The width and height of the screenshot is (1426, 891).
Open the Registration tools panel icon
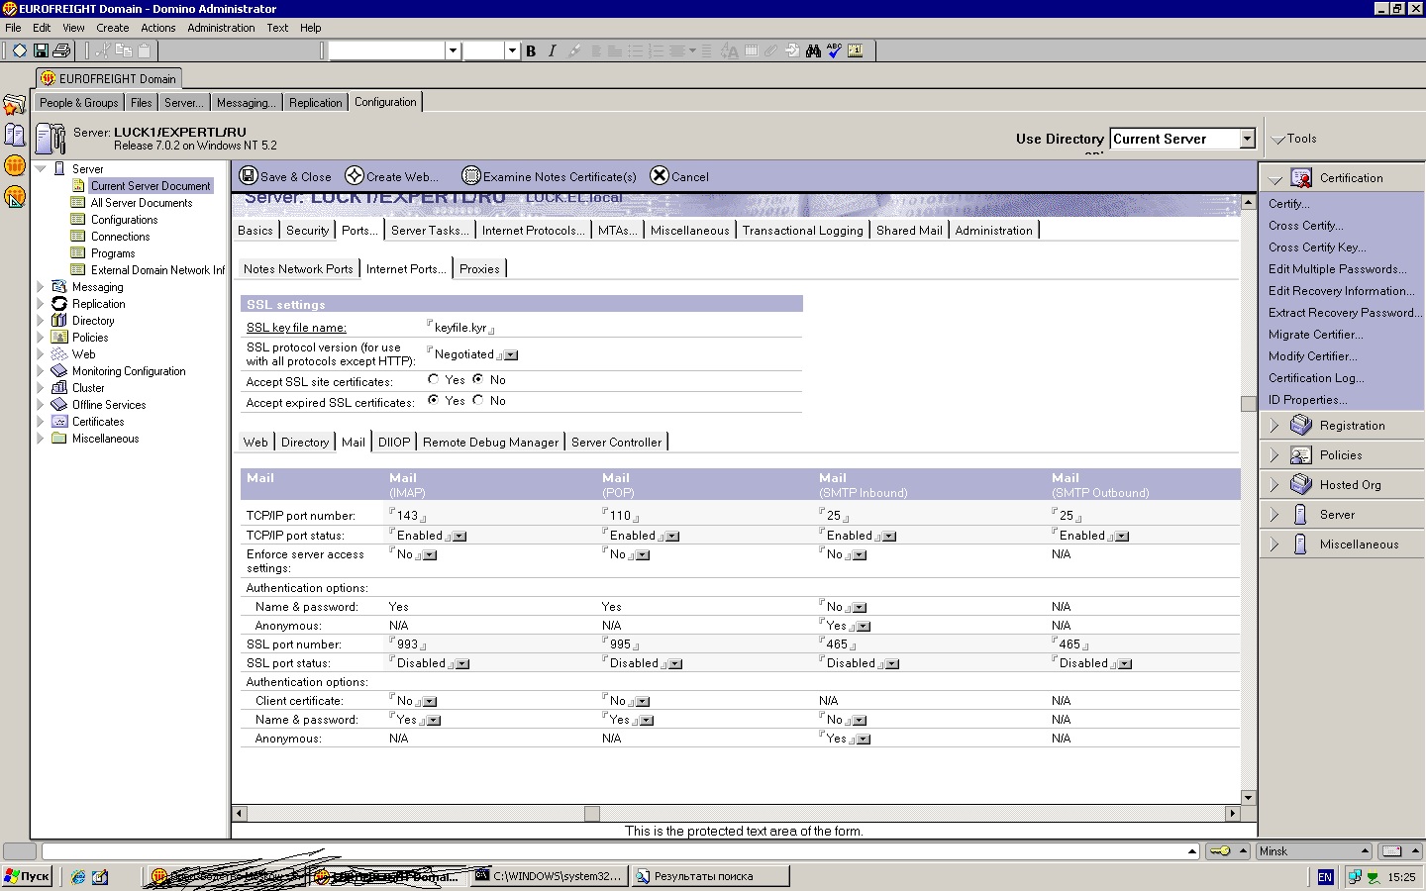click(1301, 425)
